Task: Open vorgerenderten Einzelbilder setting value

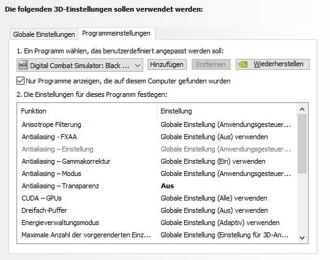Action: 224,235
